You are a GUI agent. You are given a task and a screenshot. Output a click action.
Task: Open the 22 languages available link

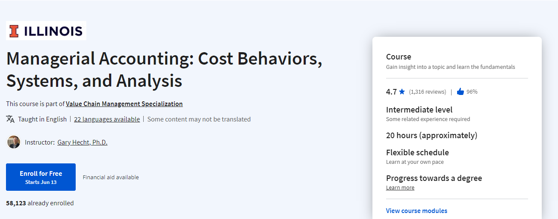coord(107,119)
